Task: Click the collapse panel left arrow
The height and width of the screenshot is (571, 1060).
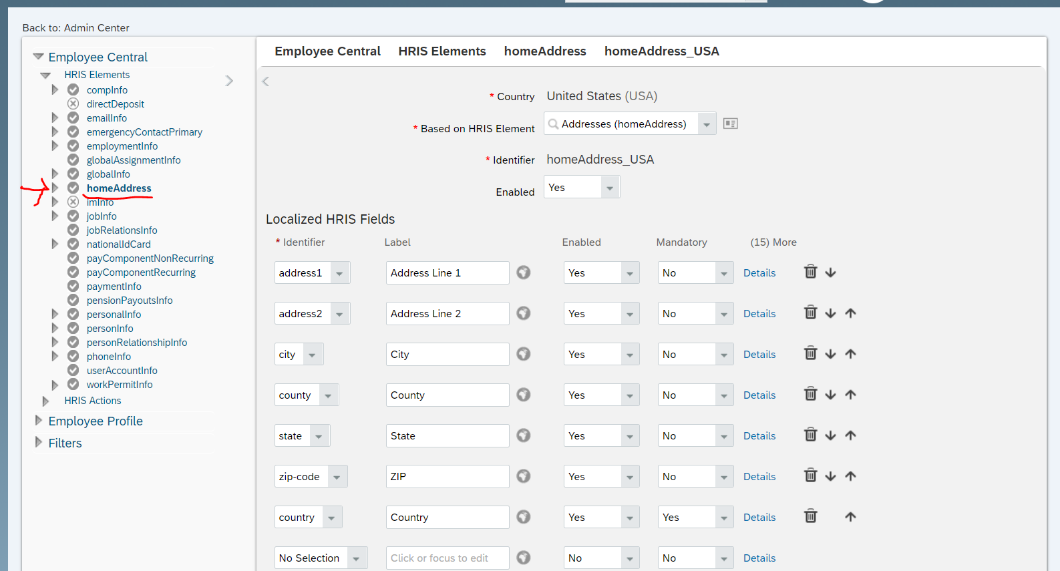Action: tap(266, 81)
